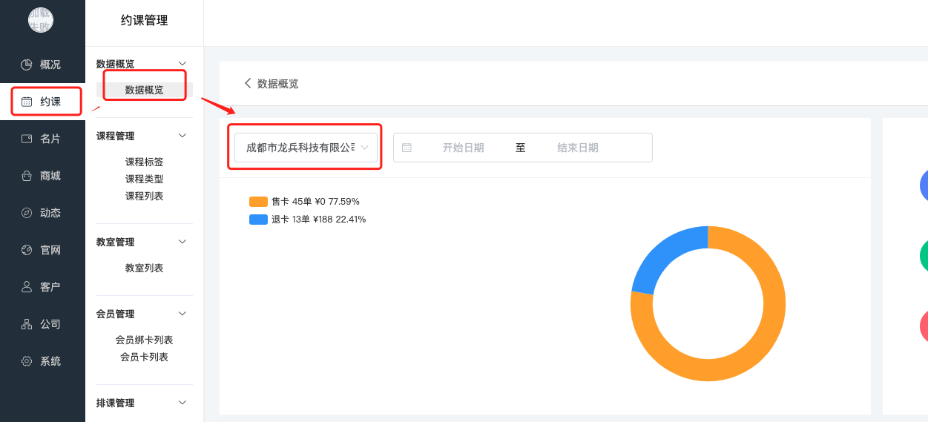Open the 商城 shopping bag icon

tap(27, 176)
